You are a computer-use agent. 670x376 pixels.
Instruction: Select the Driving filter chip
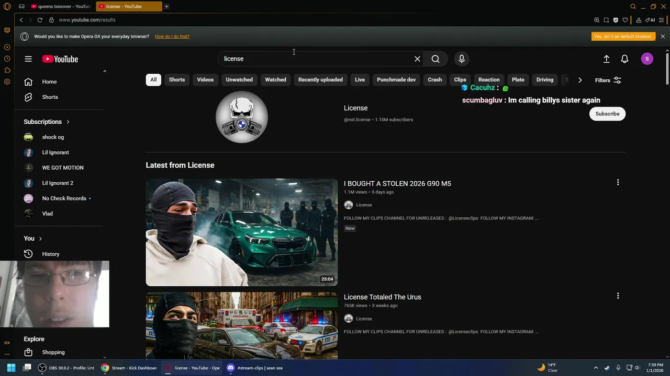tap(545, 80)
